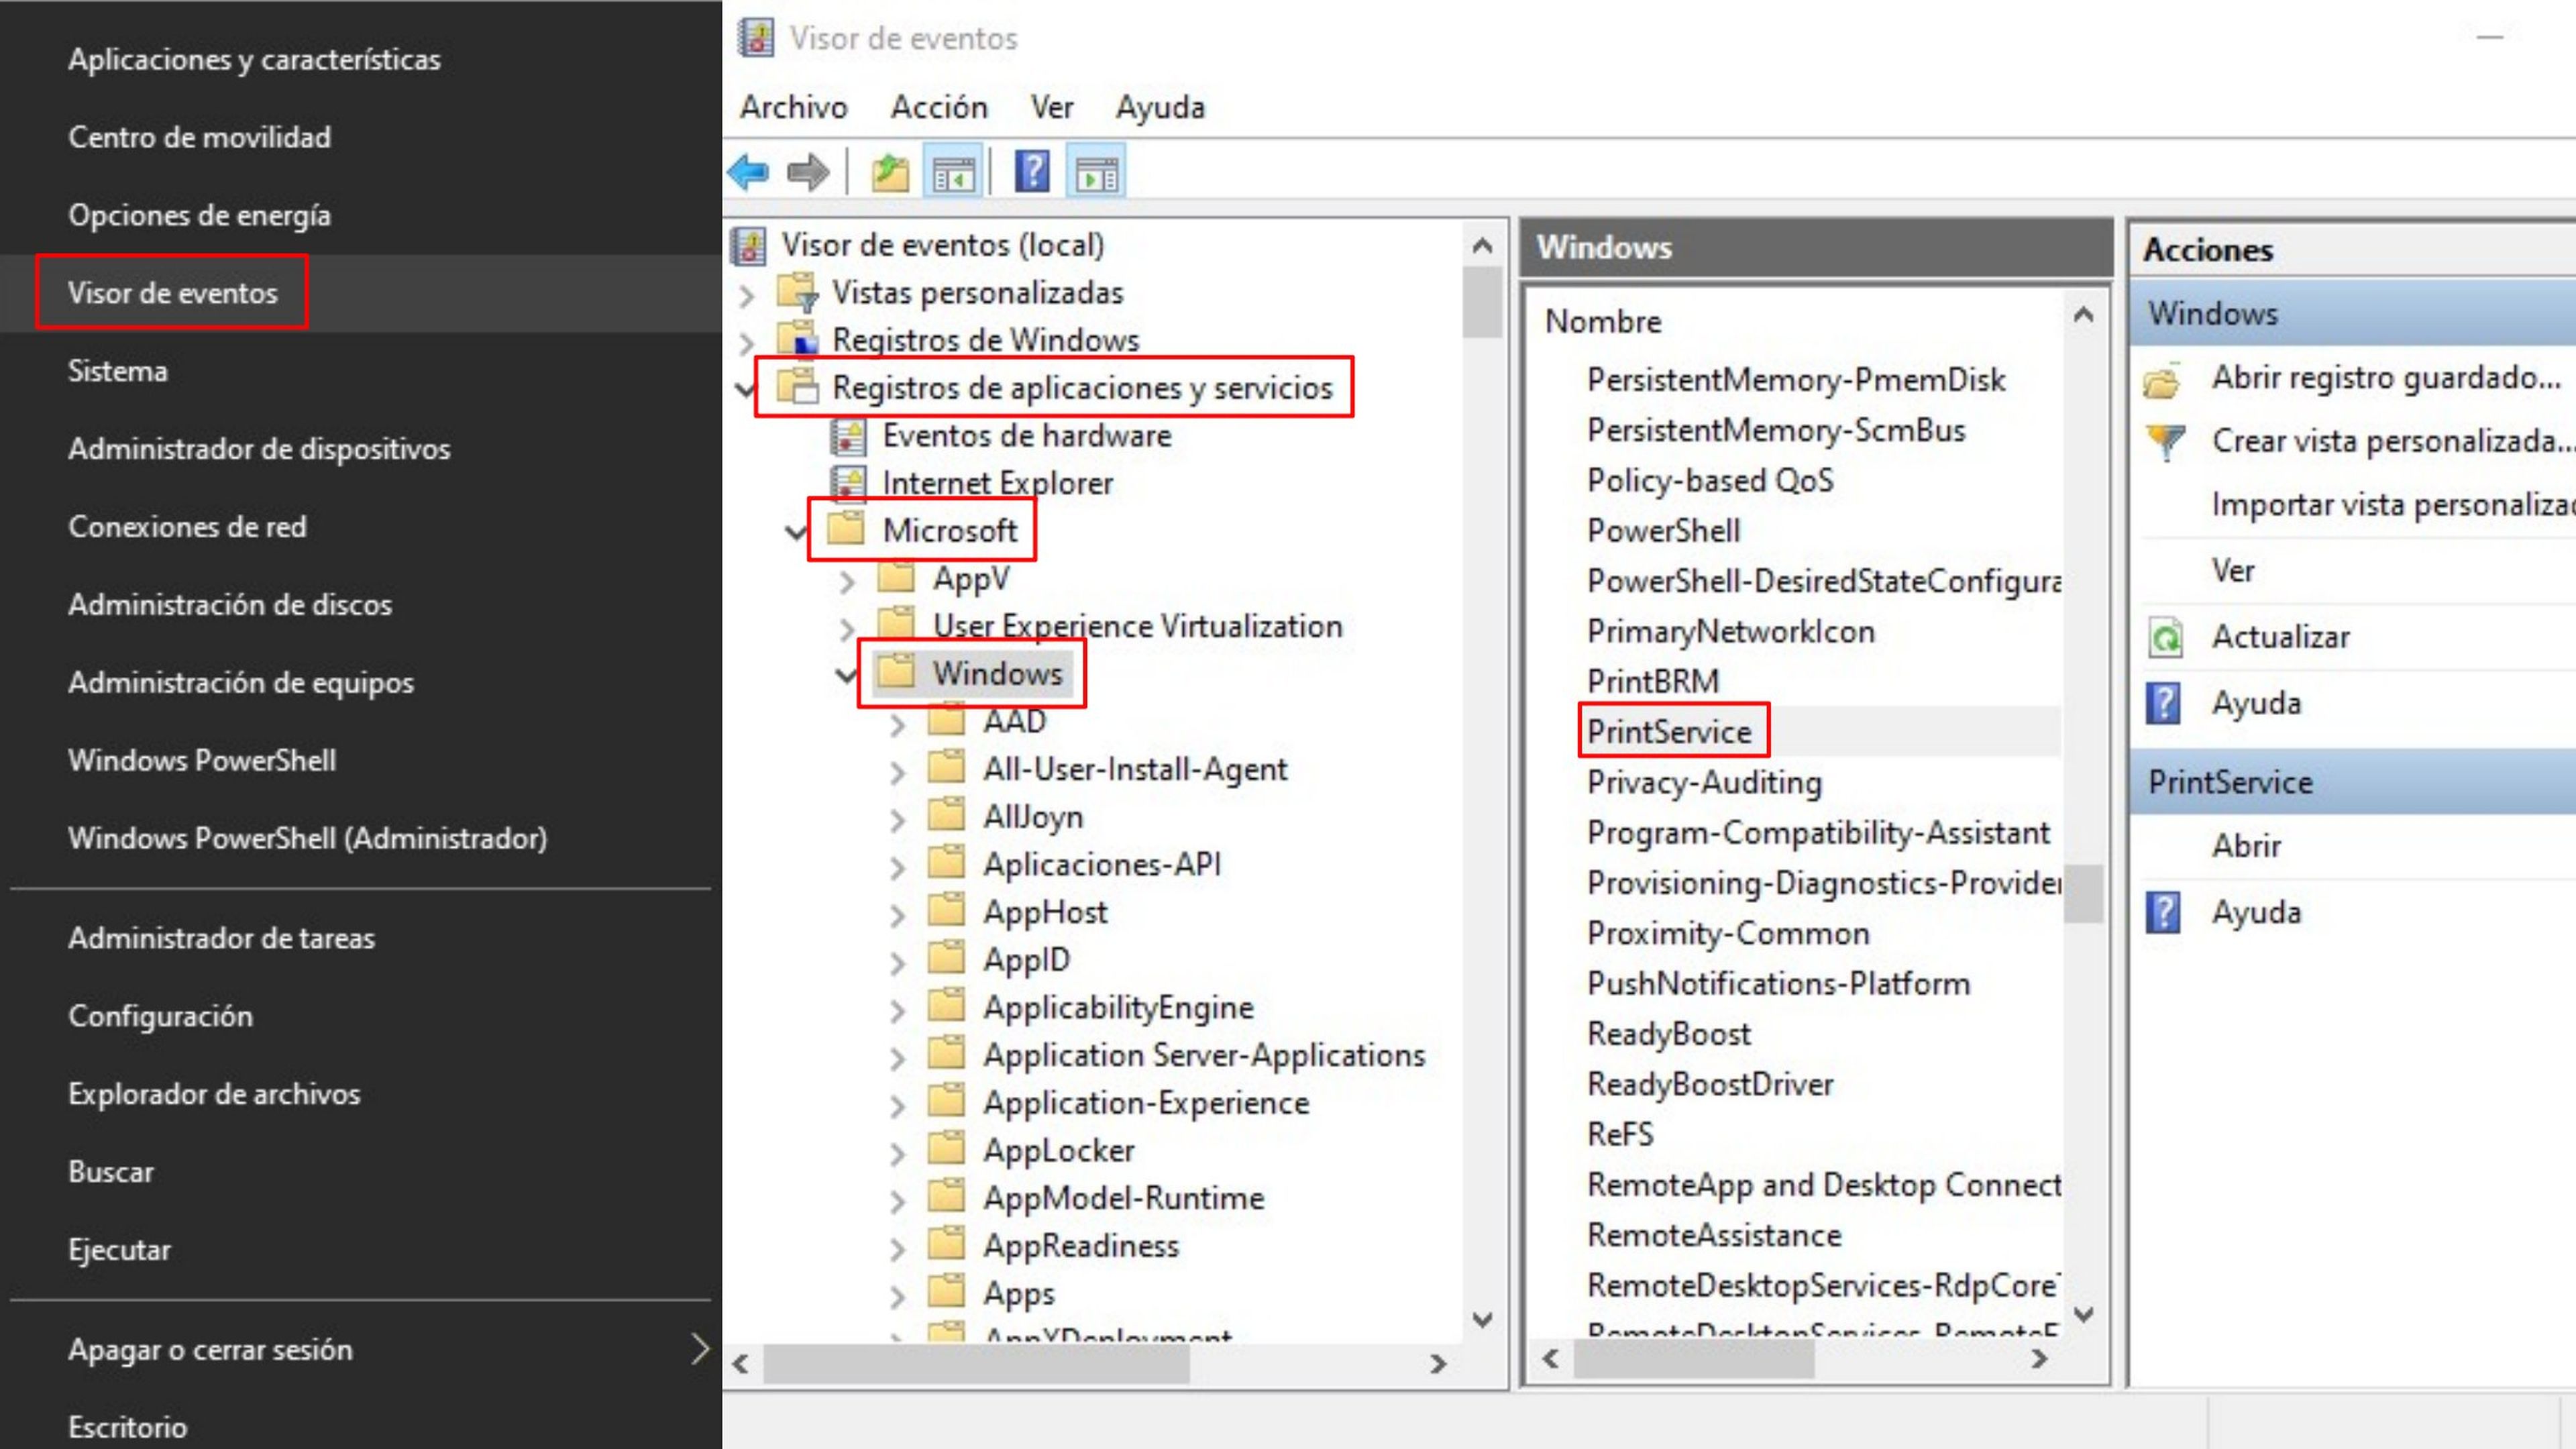Collapse Registros de aplicaciones y servicios node

pyautogui.click(x=746, y=388)
